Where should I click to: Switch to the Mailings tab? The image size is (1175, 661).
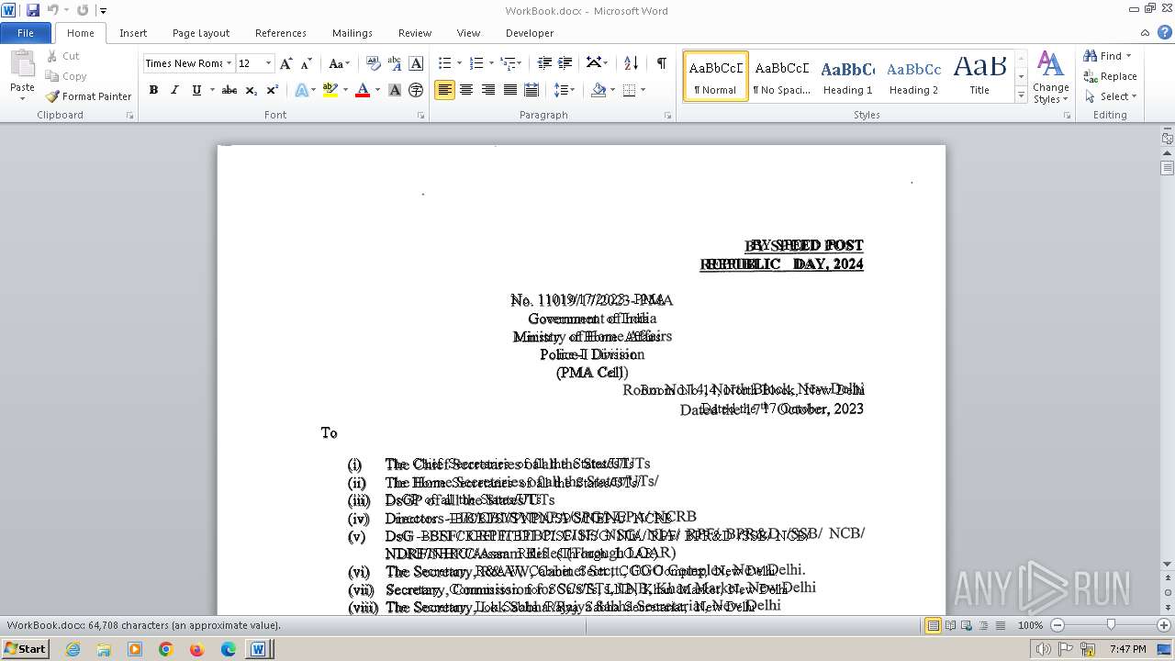click(x=352, y=33)
